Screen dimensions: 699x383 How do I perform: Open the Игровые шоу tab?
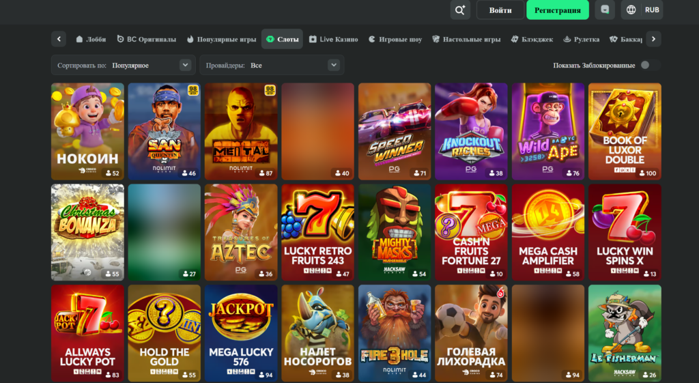click(395, 39)
